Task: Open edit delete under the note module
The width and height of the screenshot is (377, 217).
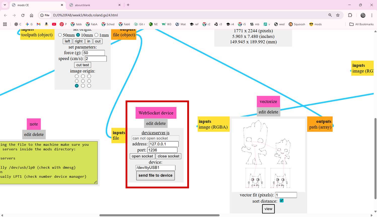Action: point(34,134)
